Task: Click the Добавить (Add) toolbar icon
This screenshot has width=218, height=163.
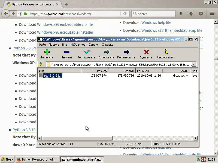Action: click(x=47, y=52)
